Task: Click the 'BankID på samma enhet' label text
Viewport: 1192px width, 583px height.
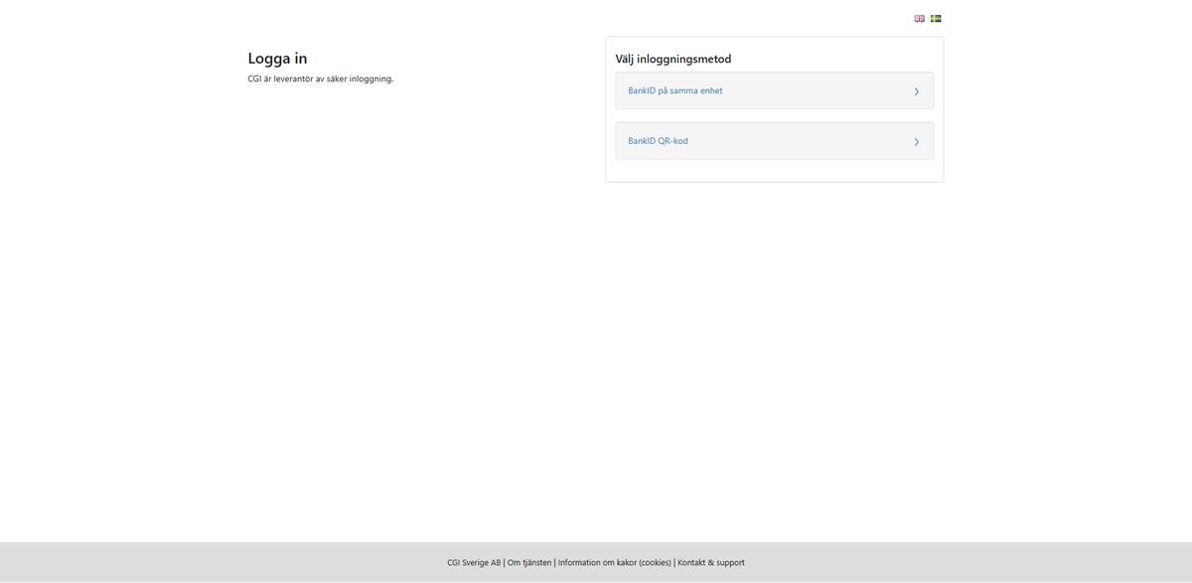Action: 674,90
